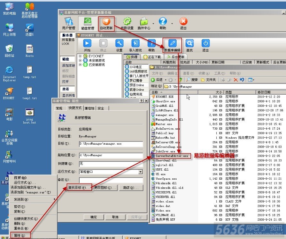Click the 开始 play icon in EYOONET window
The width and height of the screenshot is (286, 239).
(x=87, y=45)
